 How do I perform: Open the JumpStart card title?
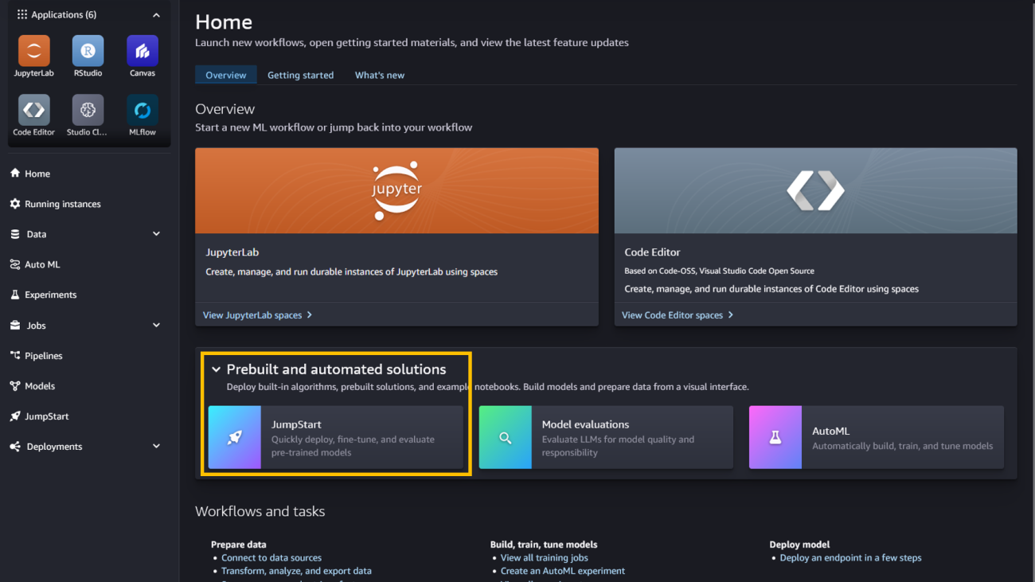tap(296, 424)
